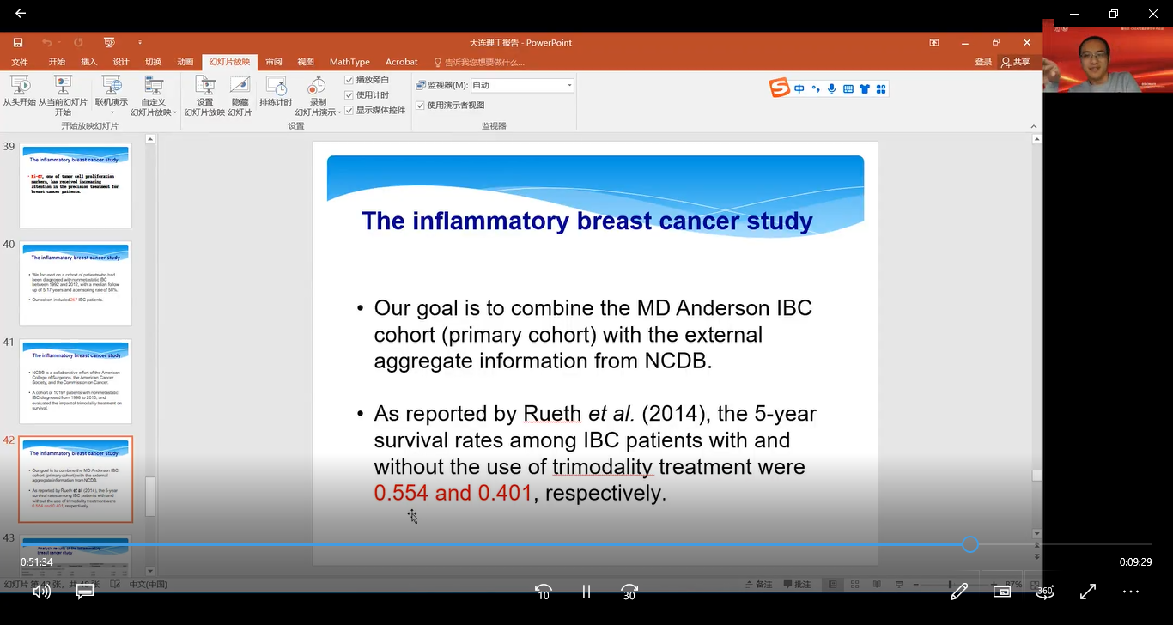Click the Sogou skin shirt icon
1173x625 pixels.
click(x=865, y=88)
